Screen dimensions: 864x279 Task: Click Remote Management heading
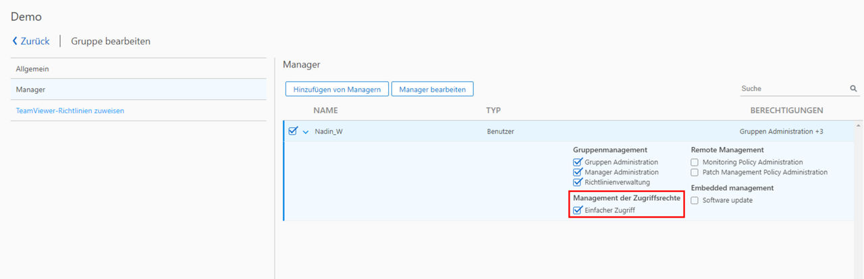[728, 150]
